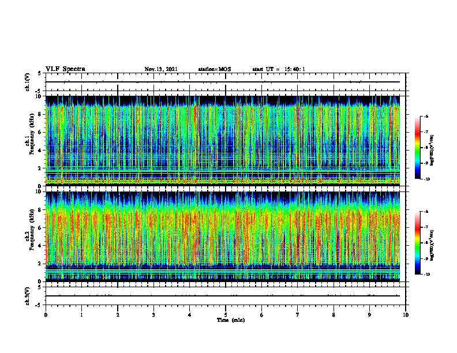Select the "start UT = 15:40: 1" text

[x=279, y=69]
